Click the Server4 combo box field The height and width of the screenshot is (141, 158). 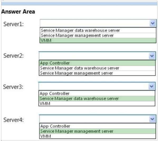pos(98,119)
